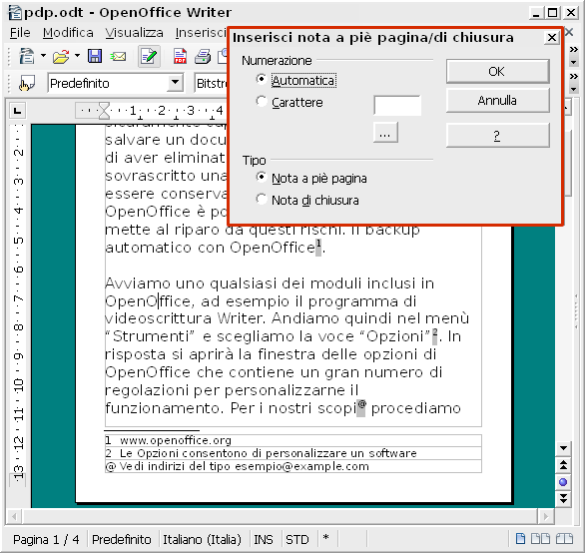Click the tab stop type selector on ruler
Screen dimensions: 585x553
17,111
